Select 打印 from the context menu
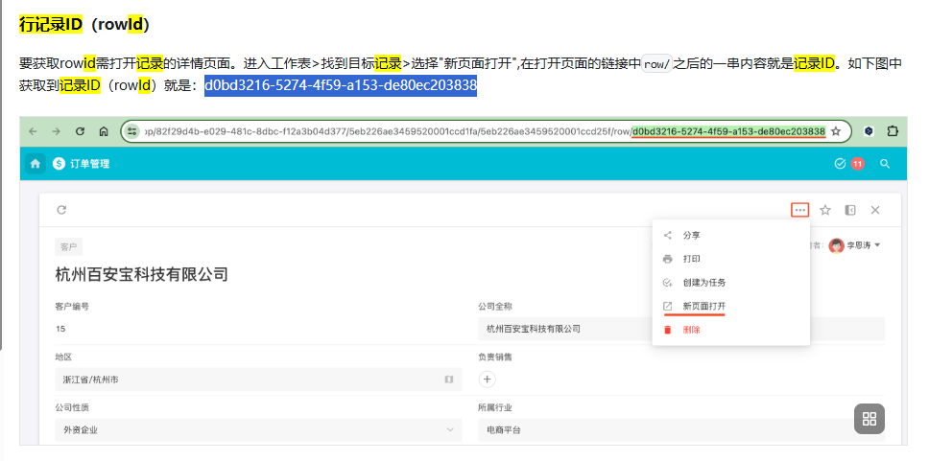 [691, 259]
